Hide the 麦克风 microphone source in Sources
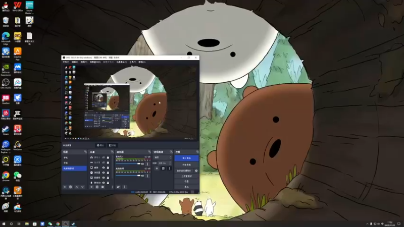Image resolution: width=404 pixels, height=227 pixels. (x=104, y=183)
